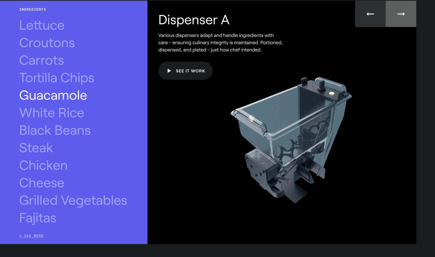435x257 pixels.
Task: Select Croutons in the ingredient sidebar
Action: (x=47, y=43)
